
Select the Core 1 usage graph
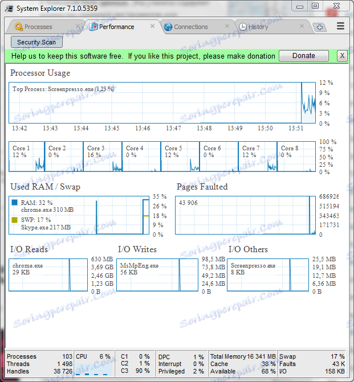pyautogui.click(x=27, y=157)
